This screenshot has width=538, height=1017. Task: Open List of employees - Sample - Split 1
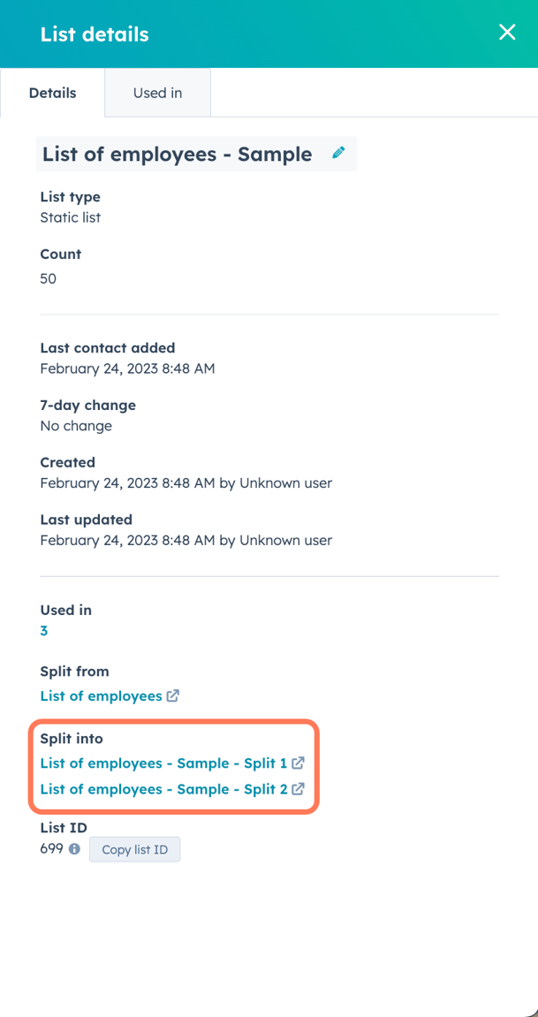[x=163, y=763]
